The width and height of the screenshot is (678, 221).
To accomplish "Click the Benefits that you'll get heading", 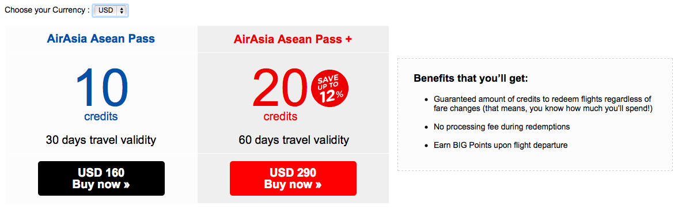I will (x=471, y=78).
